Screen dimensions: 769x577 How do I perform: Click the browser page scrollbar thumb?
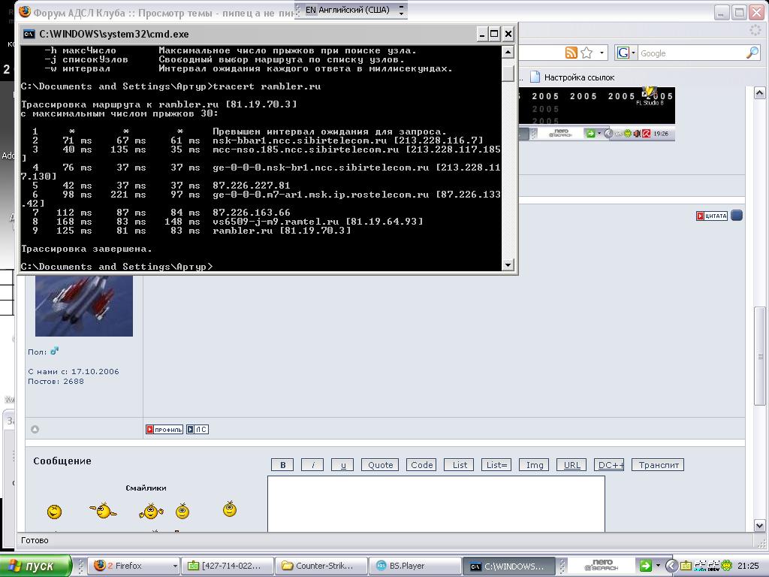tap(759, 356)
